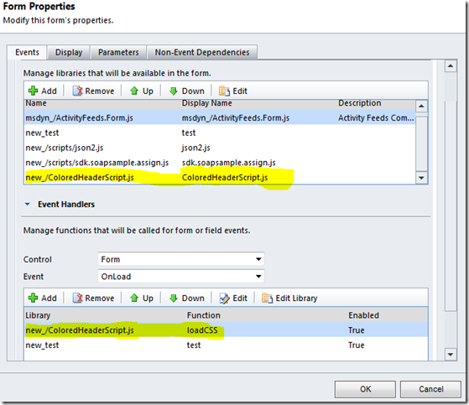Select the new_test handler row
469x405 pixels.
(226, 345)
